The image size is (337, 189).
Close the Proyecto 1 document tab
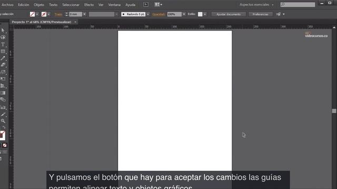coord(75,22)
